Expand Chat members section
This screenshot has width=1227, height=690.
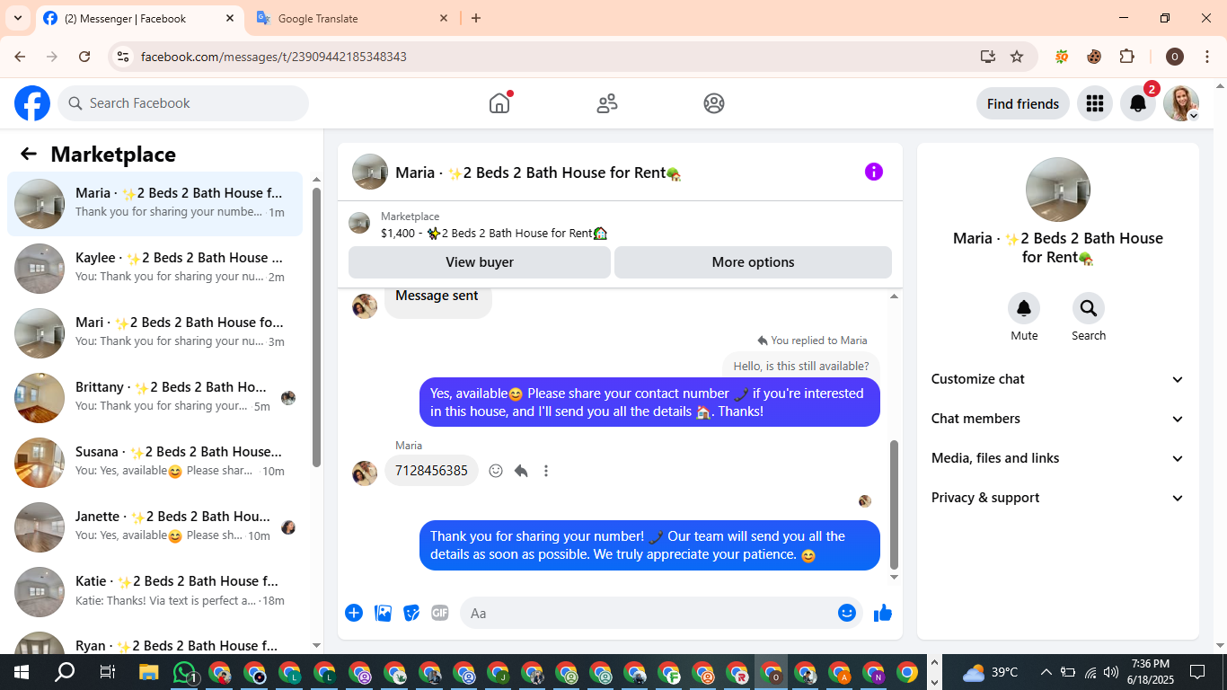point(1058,419)
